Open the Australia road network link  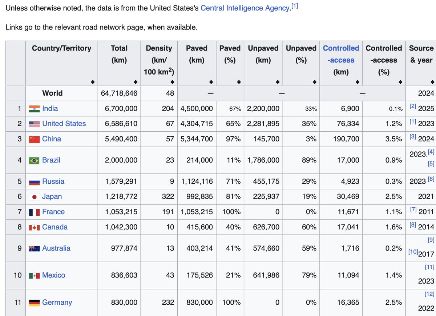click(x=56, y=248)
